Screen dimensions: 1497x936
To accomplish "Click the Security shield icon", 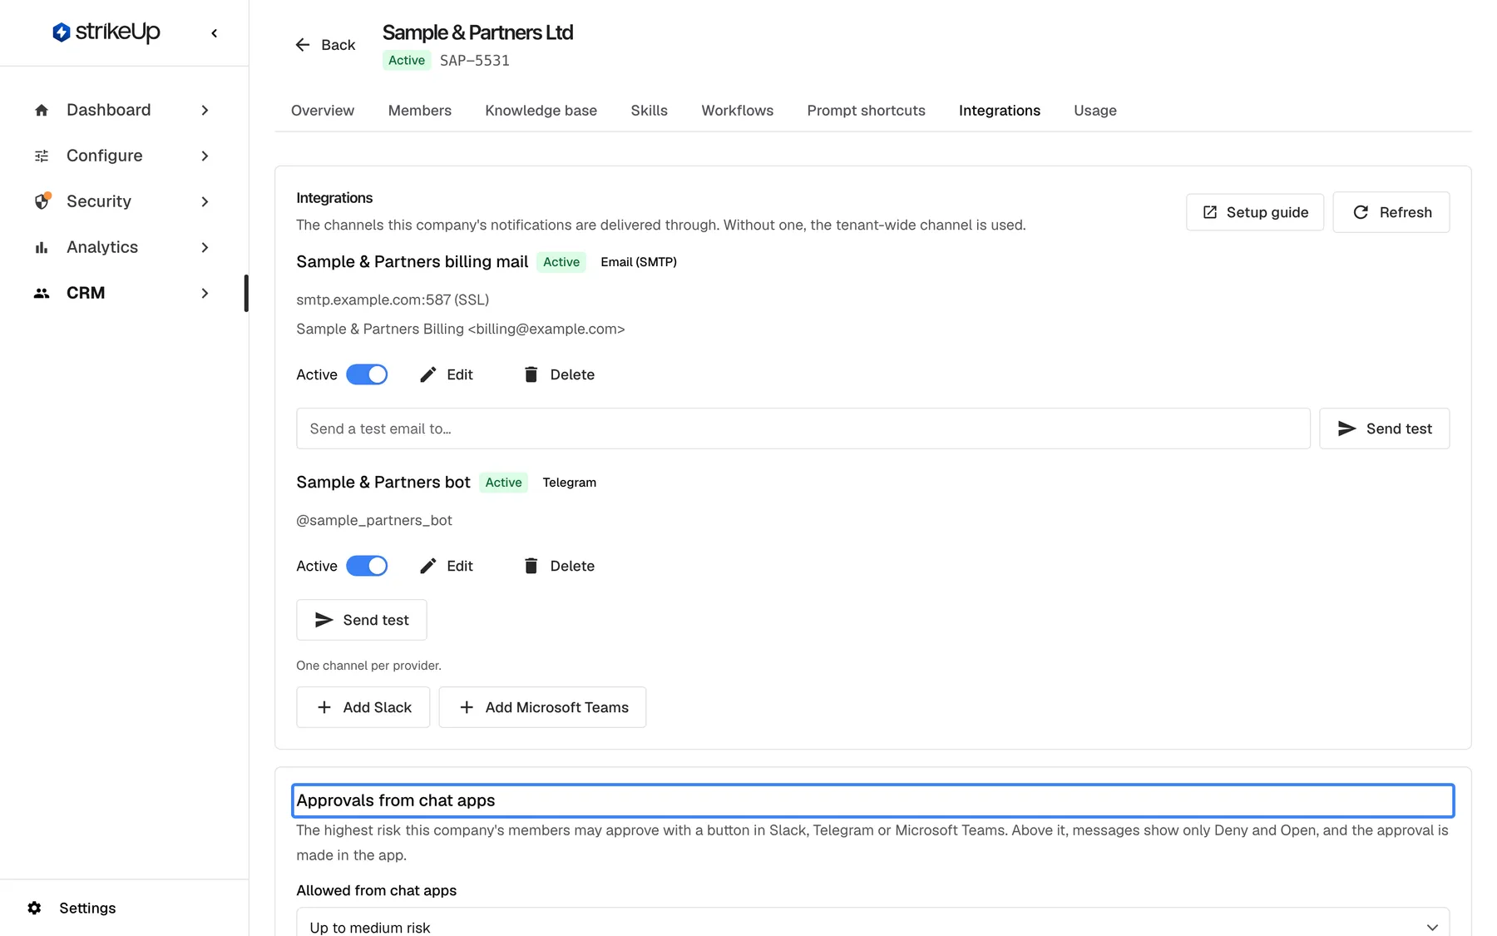I will pos(42,201).
